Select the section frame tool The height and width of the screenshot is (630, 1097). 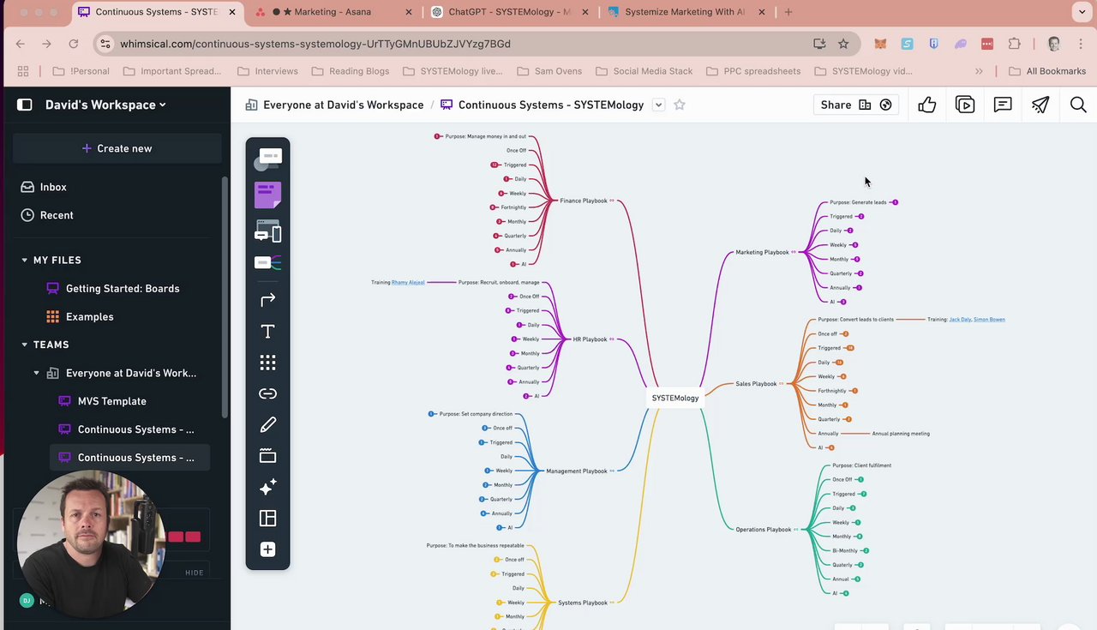click(x=267, y=456)
